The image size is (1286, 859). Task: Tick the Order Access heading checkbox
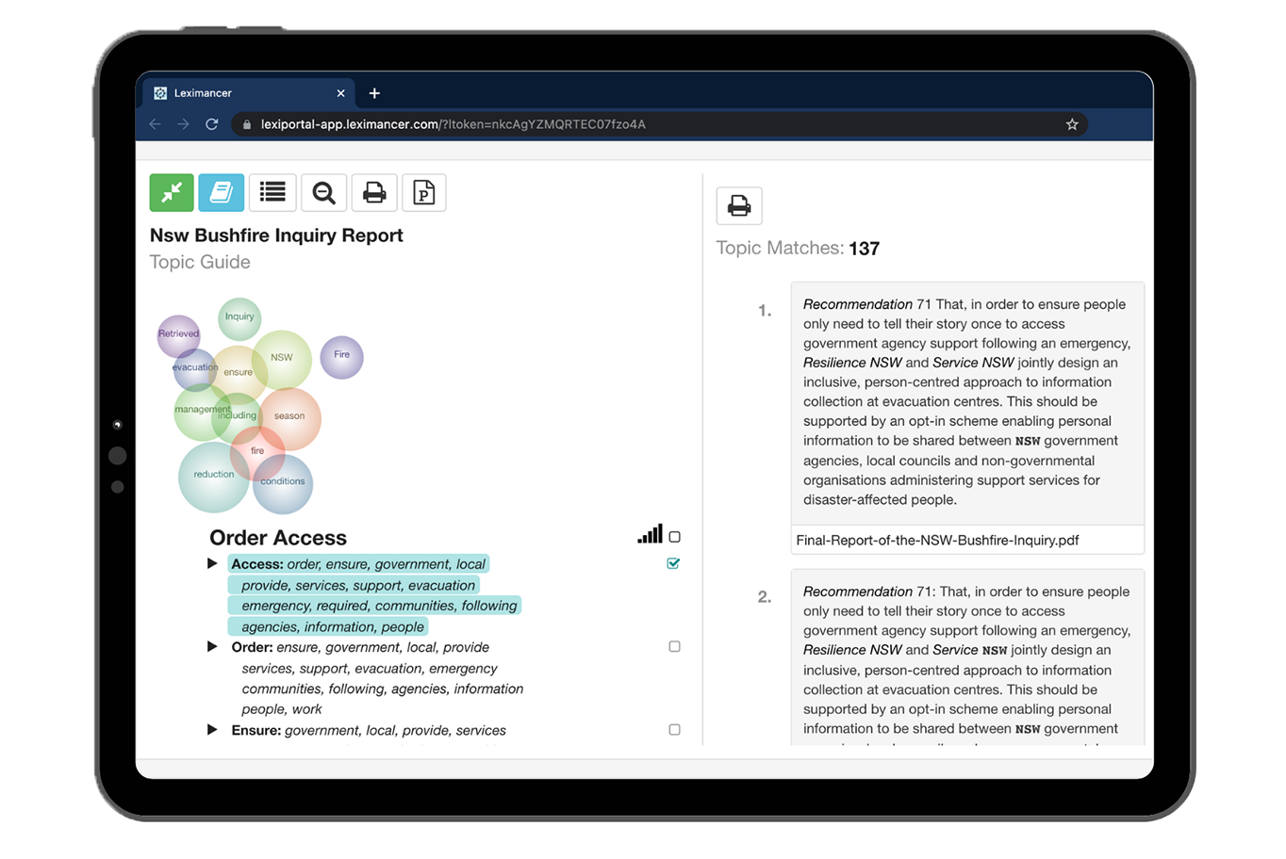click(x=674, y=537)
